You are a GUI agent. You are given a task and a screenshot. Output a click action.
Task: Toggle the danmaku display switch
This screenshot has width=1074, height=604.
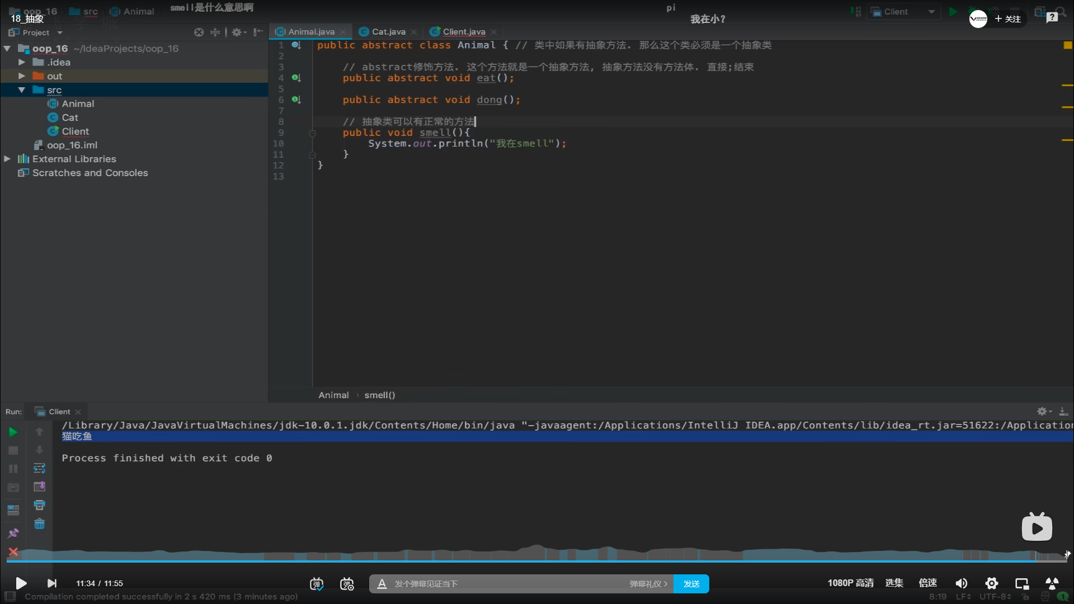(x=317, y=584)
